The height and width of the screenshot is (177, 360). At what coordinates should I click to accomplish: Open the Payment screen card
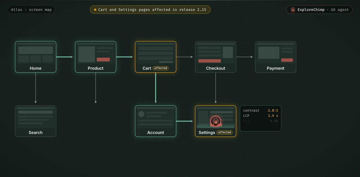(x=276, y=57)
